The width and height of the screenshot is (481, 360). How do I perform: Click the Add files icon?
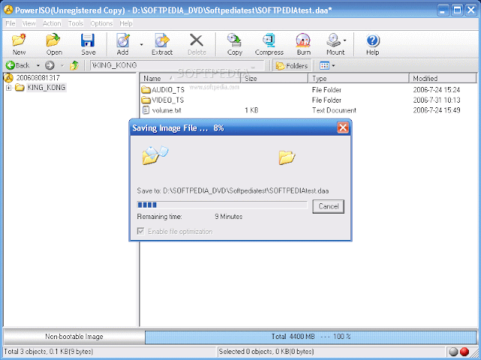pyautogui.click(x=123, y=40)
